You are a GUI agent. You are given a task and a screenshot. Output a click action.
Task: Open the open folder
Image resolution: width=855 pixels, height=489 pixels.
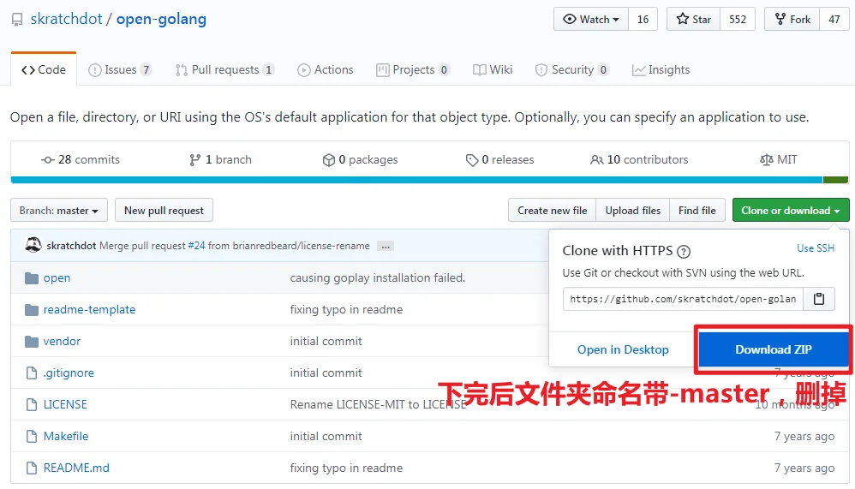tap(57, 278)
